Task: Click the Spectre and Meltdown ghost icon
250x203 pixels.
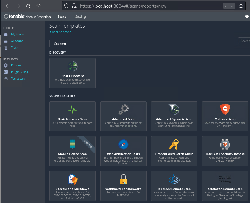Action: point(72,179)
